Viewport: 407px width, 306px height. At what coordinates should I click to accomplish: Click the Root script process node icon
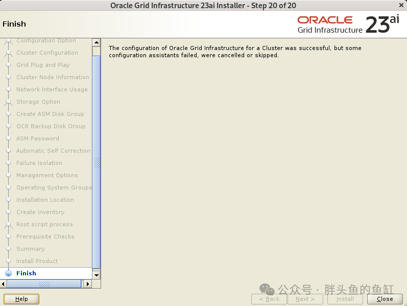(9, 225)
